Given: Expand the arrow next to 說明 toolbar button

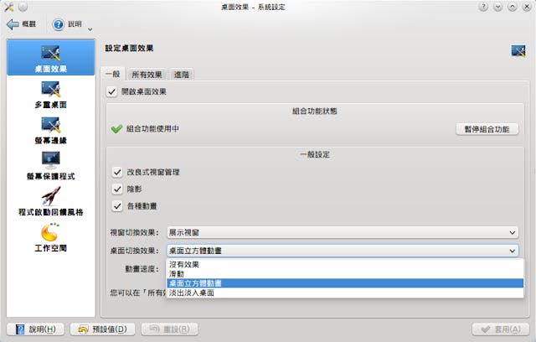Looking at the screenshot, I should 90,29.
